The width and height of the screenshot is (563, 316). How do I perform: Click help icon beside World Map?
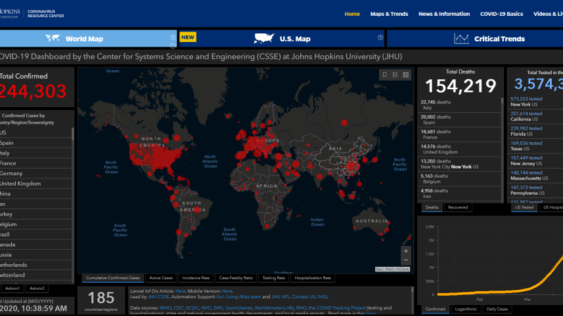tap(173, 37)
